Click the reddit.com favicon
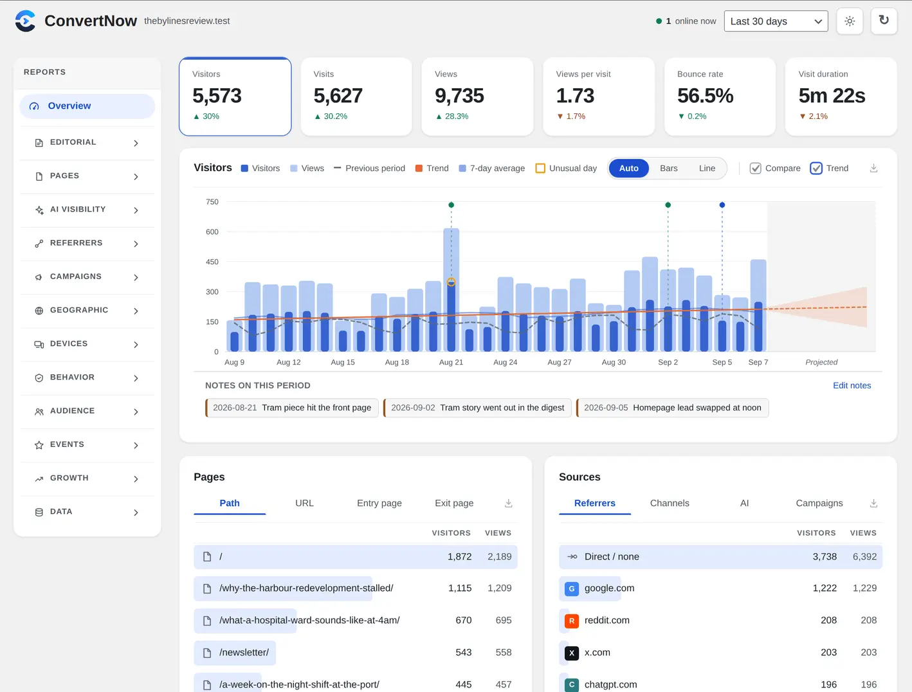This screenshot has height=692, width=912. pos(571,621)
